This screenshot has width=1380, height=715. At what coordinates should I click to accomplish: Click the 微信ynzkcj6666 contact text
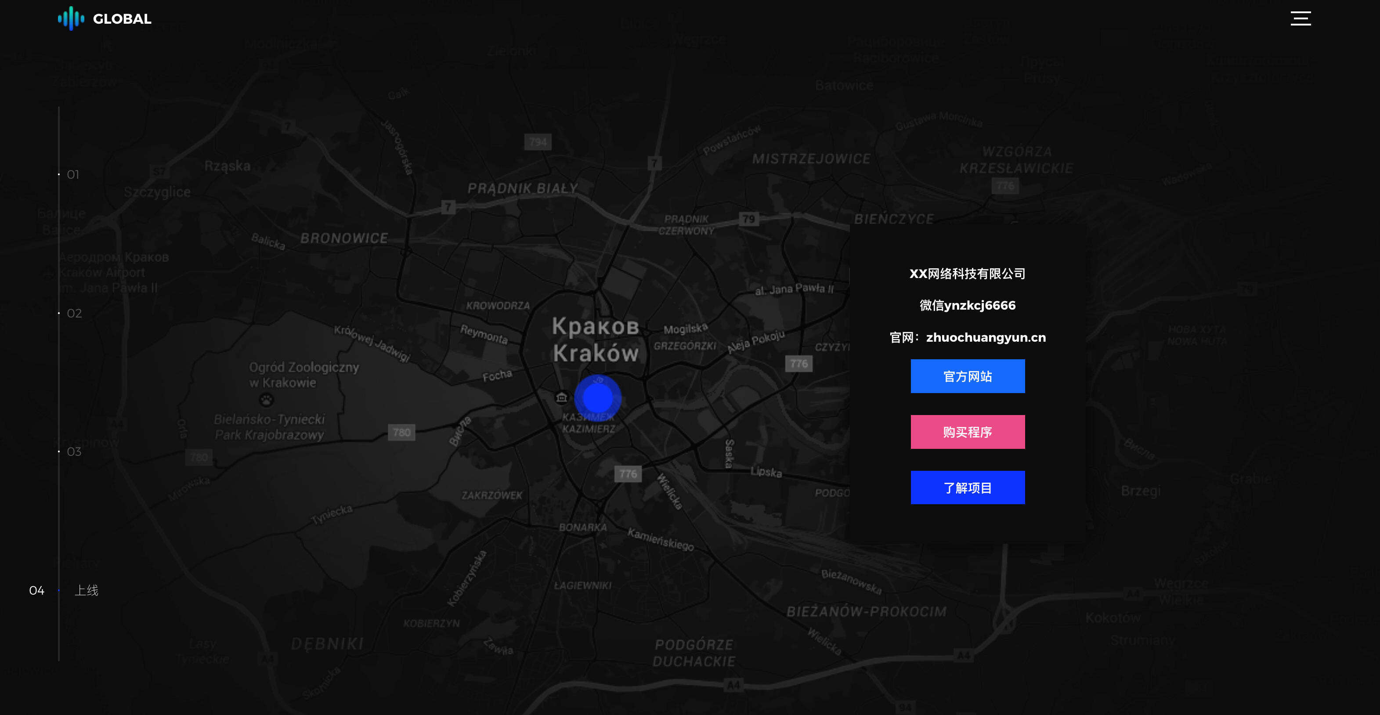(968, 305)
